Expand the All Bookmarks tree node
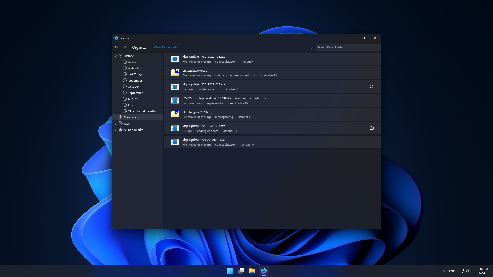Screen dimensions: 493x277 click(x=116, y=130)
